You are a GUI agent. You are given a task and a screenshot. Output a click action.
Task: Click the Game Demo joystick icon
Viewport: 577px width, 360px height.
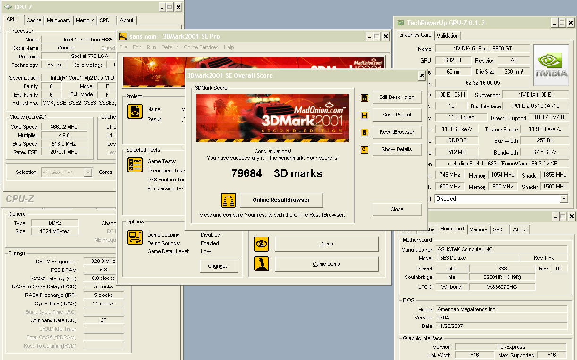(262, 264)
